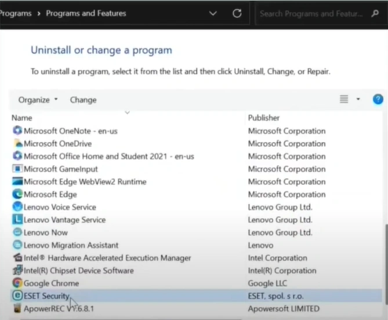Click the Lenovo Vantage Service icon
388x320 pixels.
tap(17, 220)
